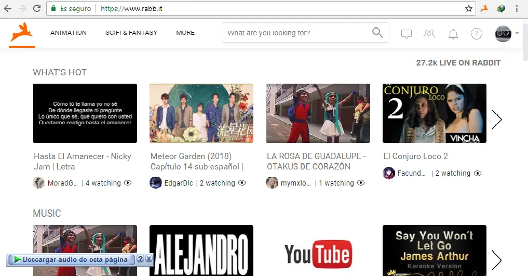Click the green secure padlock icon
Viewport: 528px width, 276px height.
click(x=53, y=8)
